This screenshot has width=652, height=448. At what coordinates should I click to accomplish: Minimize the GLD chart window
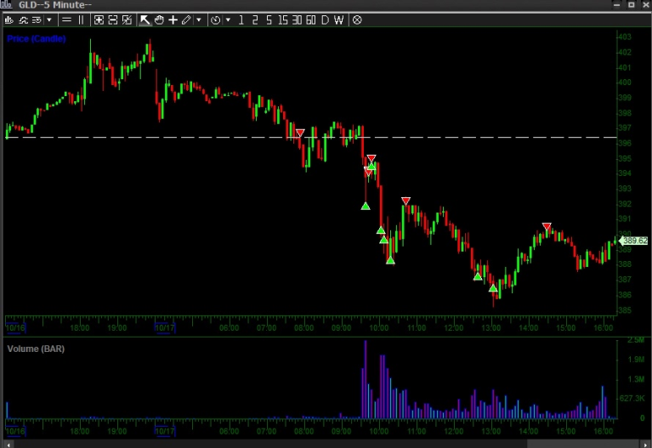pos(616,4)
